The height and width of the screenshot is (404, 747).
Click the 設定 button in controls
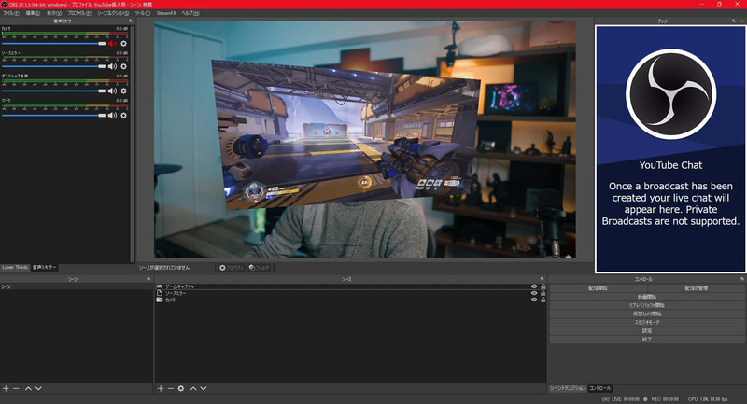(647, 330)
